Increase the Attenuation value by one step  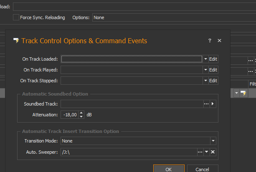[x=81, y=113]
